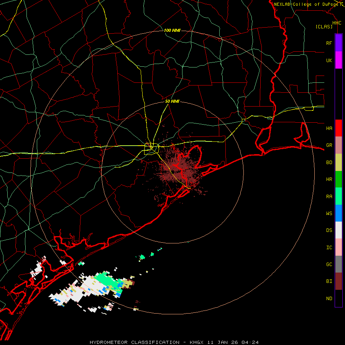Click the HYDROMETEOR CLASSIFICATION caption title
This screenshot has height=345, width=345.
pyautogui.click(x=135, y=342)
